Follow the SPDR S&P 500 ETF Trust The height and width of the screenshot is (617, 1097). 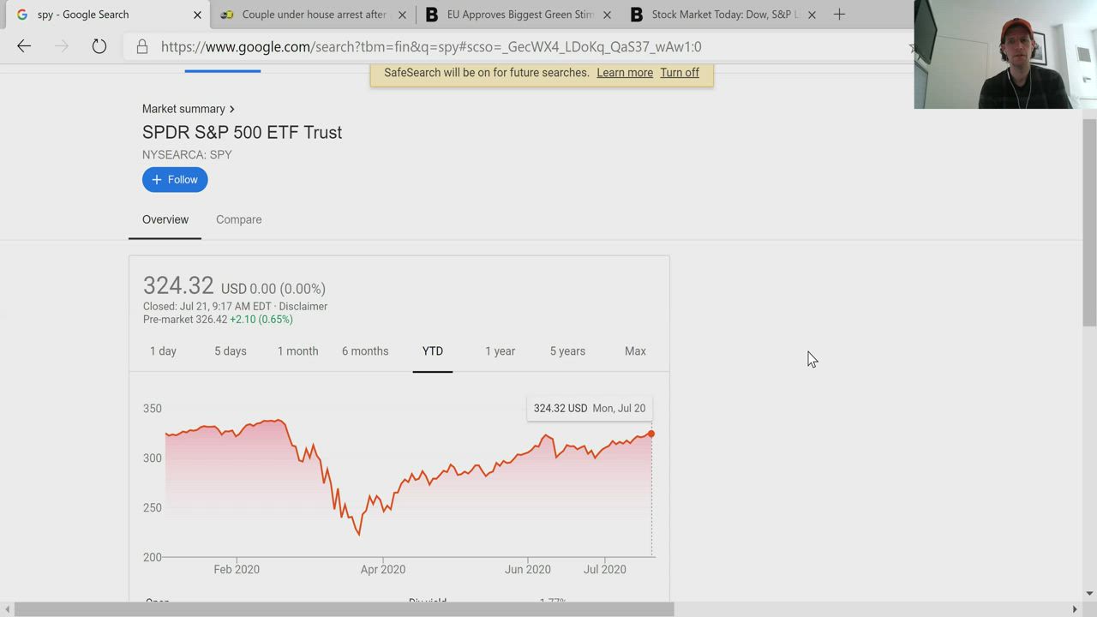[x=175, y=179]
